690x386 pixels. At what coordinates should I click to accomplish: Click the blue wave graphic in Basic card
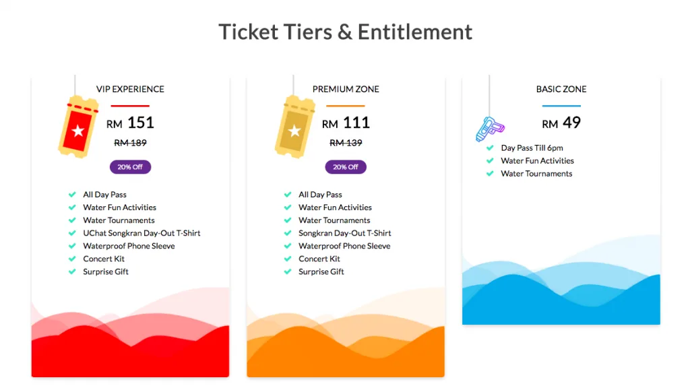561,296
